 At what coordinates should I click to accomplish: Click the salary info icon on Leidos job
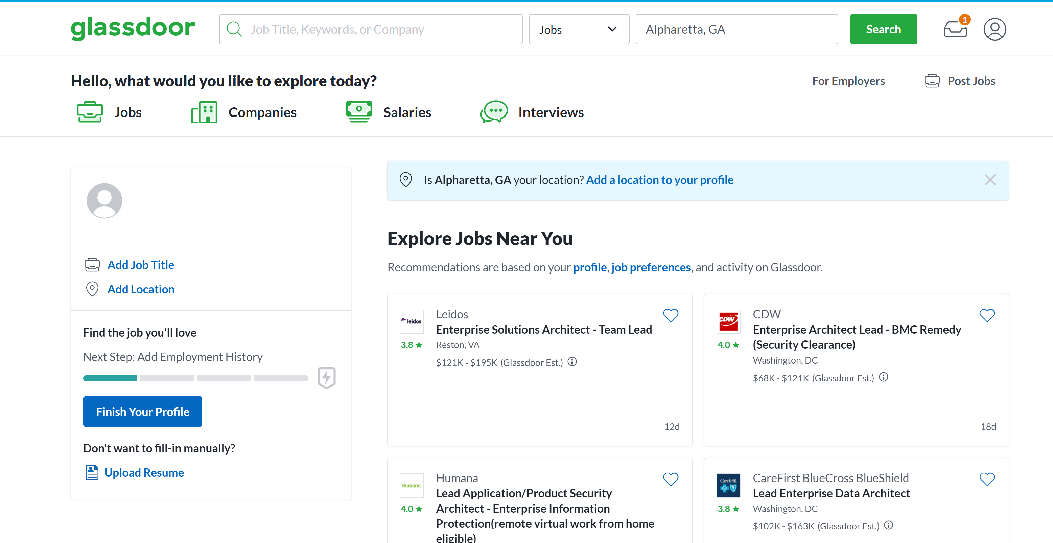click(x=572, y=362)
